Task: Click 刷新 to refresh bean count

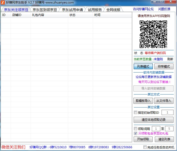Action: click(170, 59)
